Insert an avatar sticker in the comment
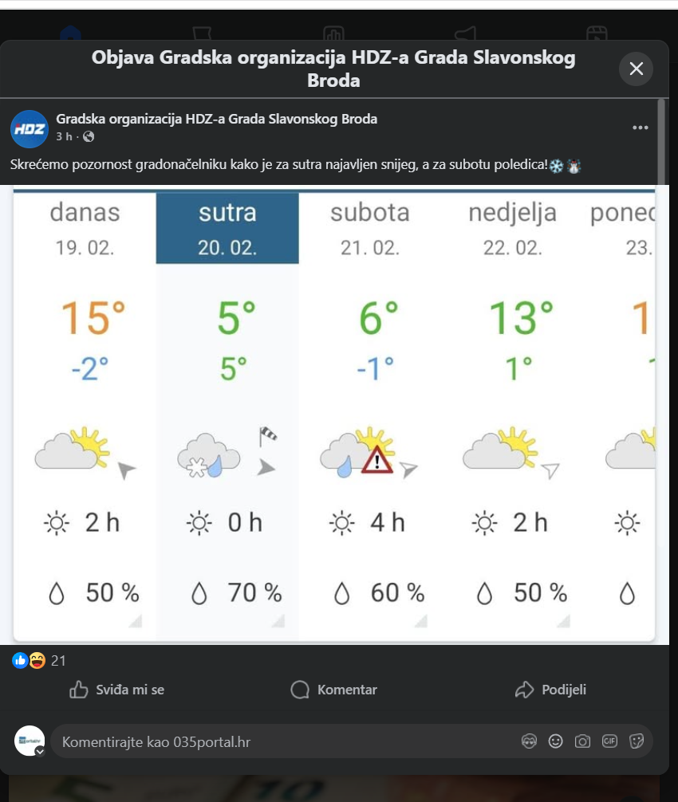The height and width of the screenshot is (802, 678). pos(529,741)
